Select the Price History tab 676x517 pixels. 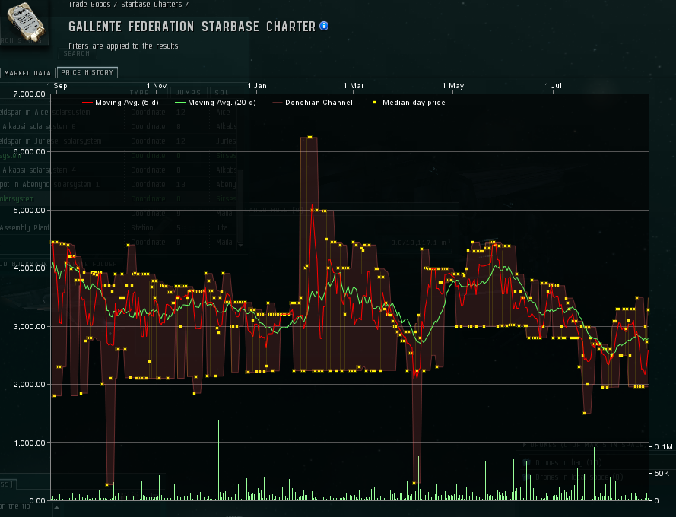coord(87,72)
